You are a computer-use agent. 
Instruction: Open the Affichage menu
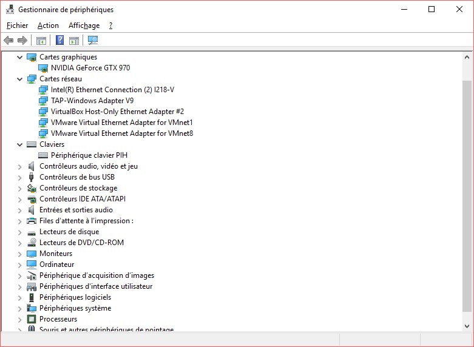(84, 25)
